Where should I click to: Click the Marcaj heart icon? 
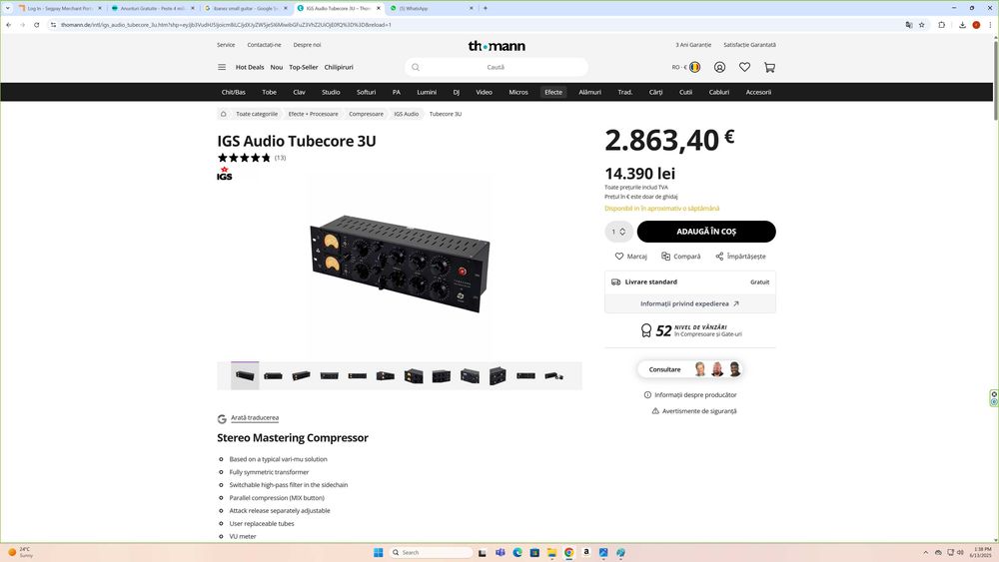pyautogui.click(x=618, y=256)
